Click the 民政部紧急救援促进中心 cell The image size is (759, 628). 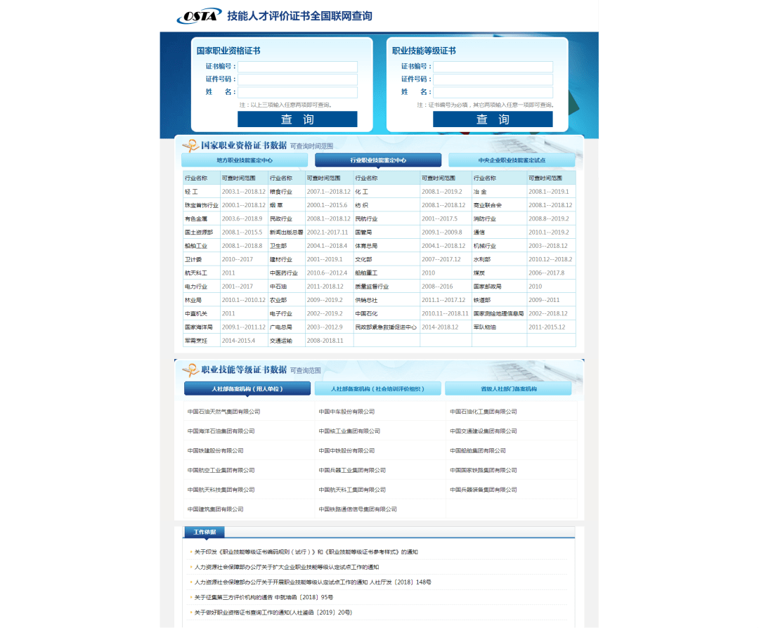(387, 327)
